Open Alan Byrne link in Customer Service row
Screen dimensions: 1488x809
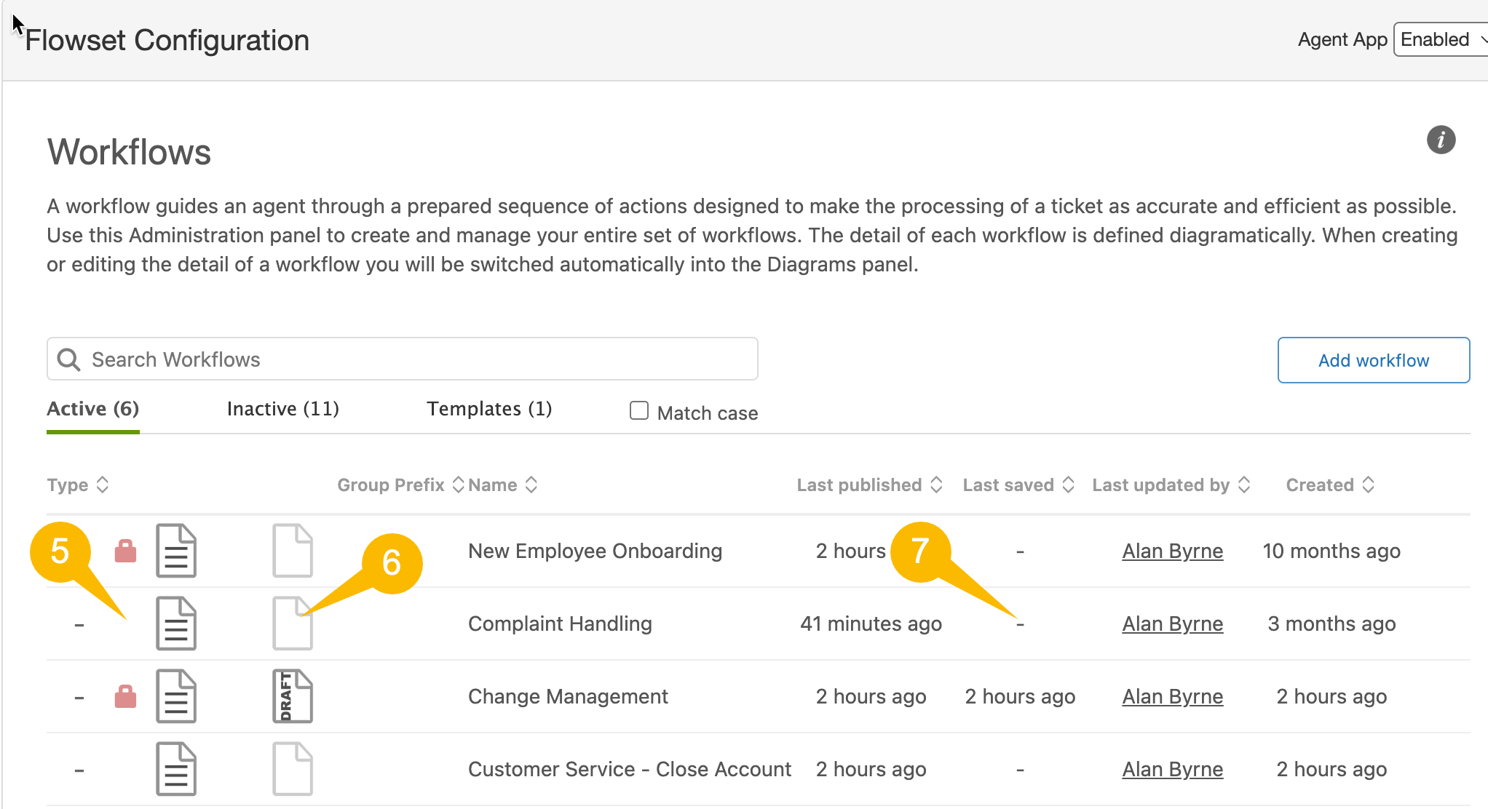[1172, 769]
